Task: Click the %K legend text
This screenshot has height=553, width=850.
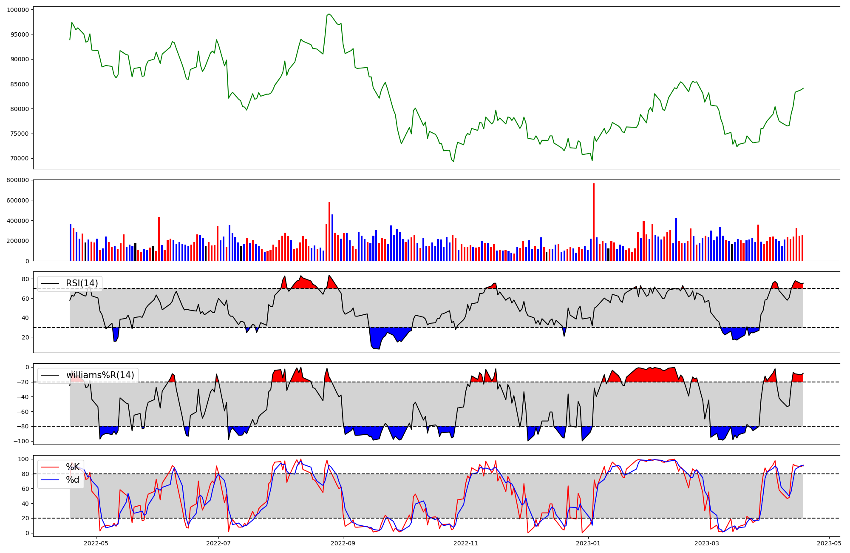Action: (x=73, y=467)
